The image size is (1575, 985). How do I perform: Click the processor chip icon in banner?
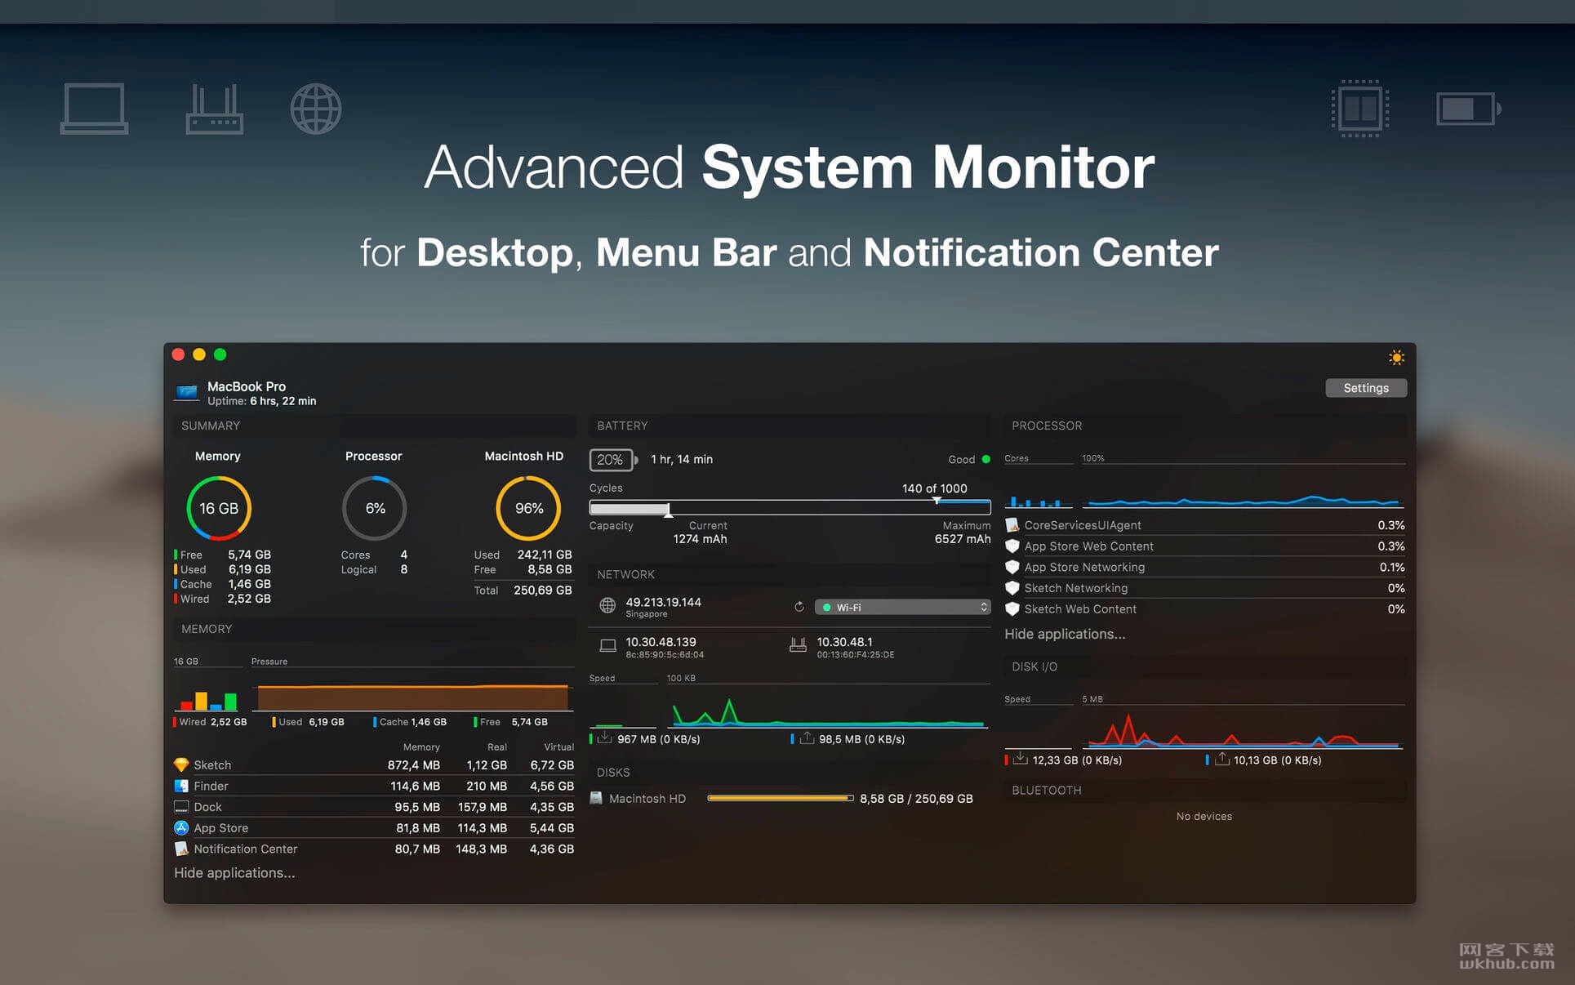tap(1360, 109)
